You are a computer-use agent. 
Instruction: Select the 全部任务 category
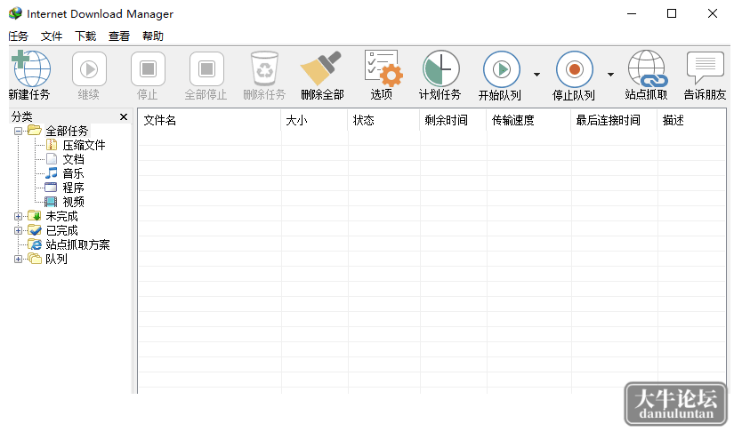point(67,131)
